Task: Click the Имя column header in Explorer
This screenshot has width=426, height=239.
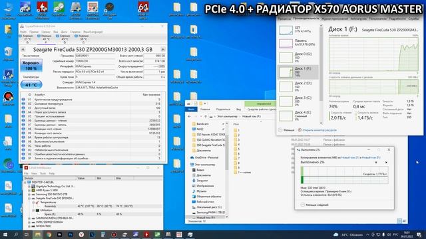Action: coord(236,124)
